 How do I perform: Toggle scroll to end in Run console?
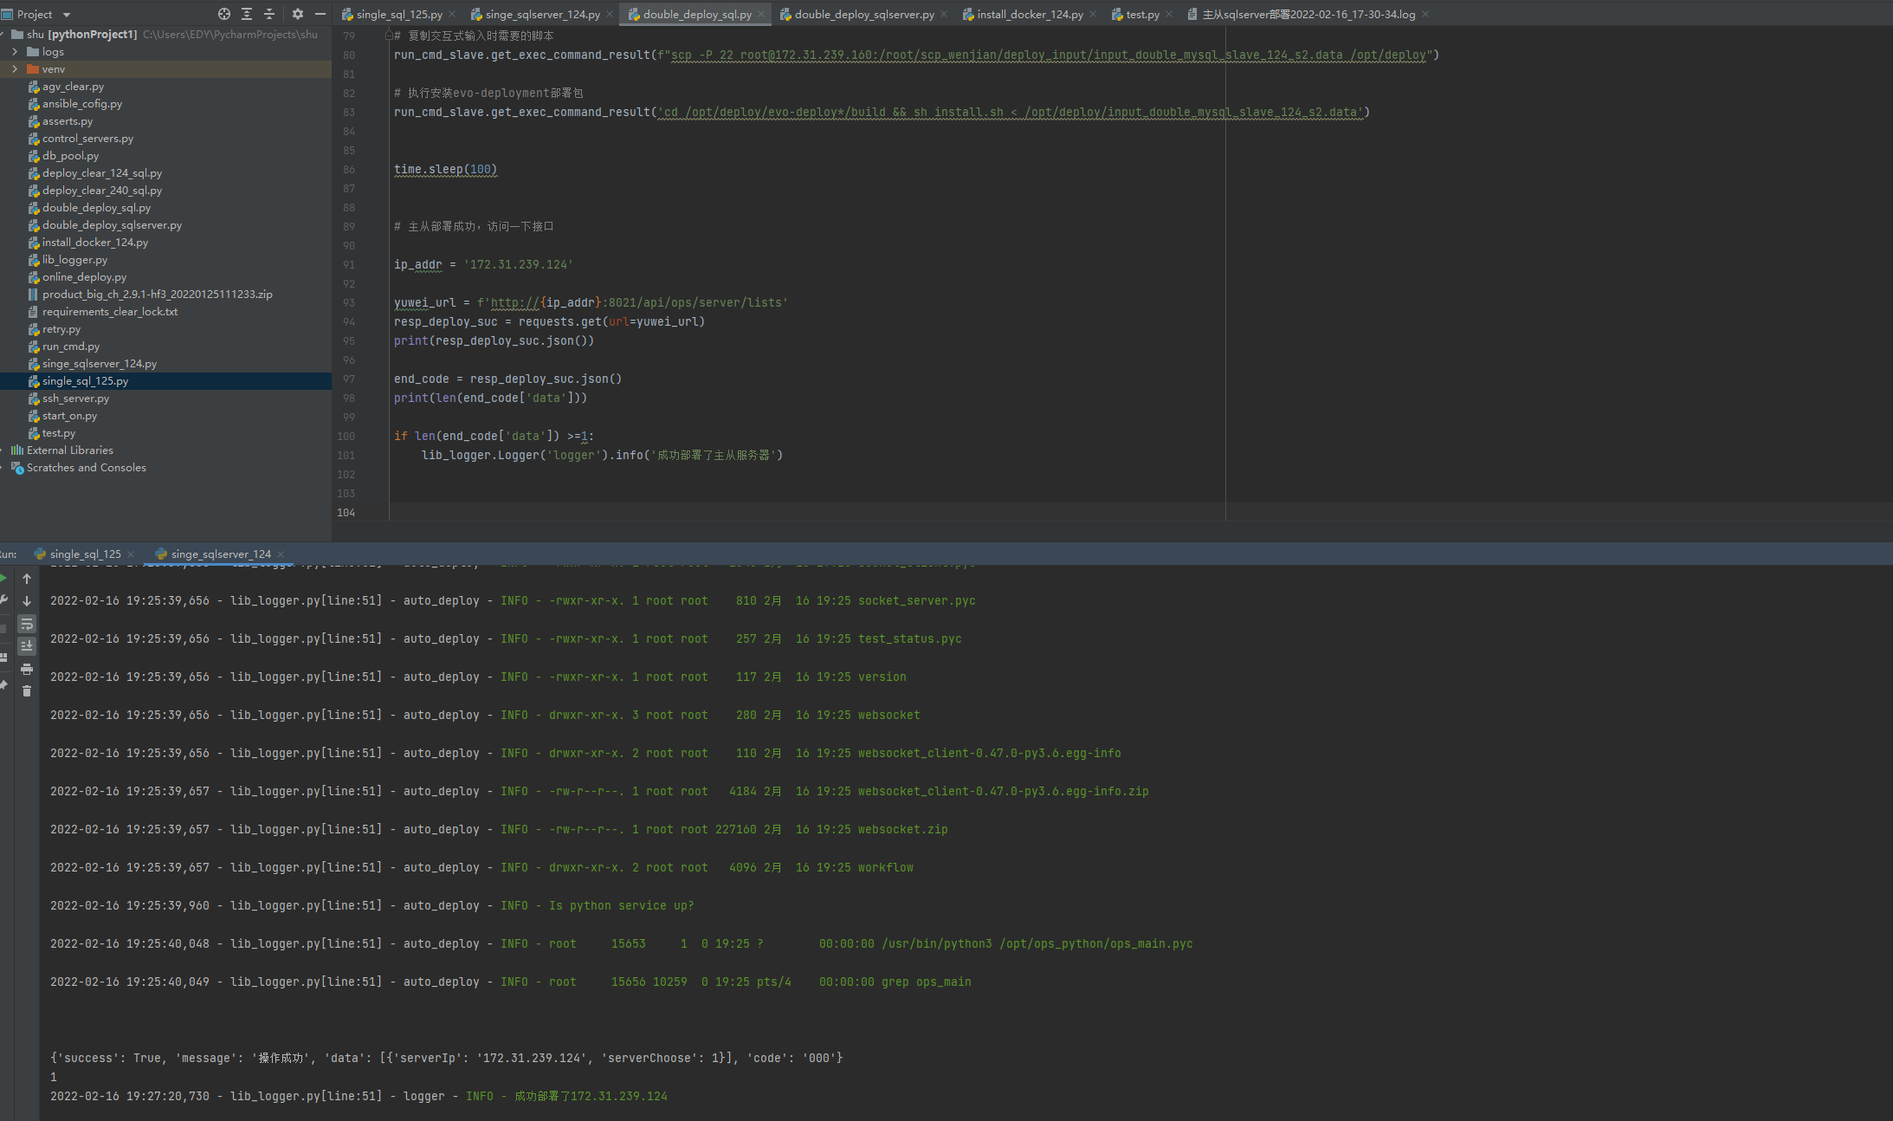(27, 645)
